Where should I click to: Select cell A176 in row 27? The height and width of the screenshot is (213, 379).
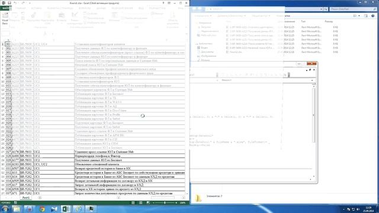(x=15, y=152)
